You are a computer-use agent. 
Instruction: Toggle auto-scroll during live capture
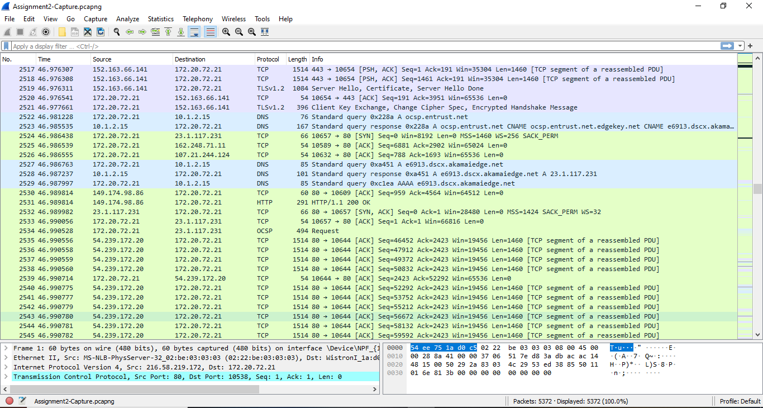pos(194,32)
